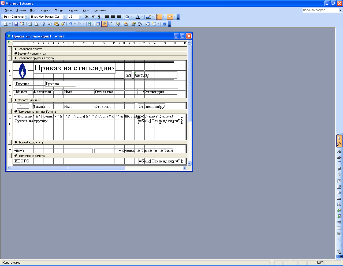
Task: Select the Check Box tool in toolbox
Action: (339, 181)
